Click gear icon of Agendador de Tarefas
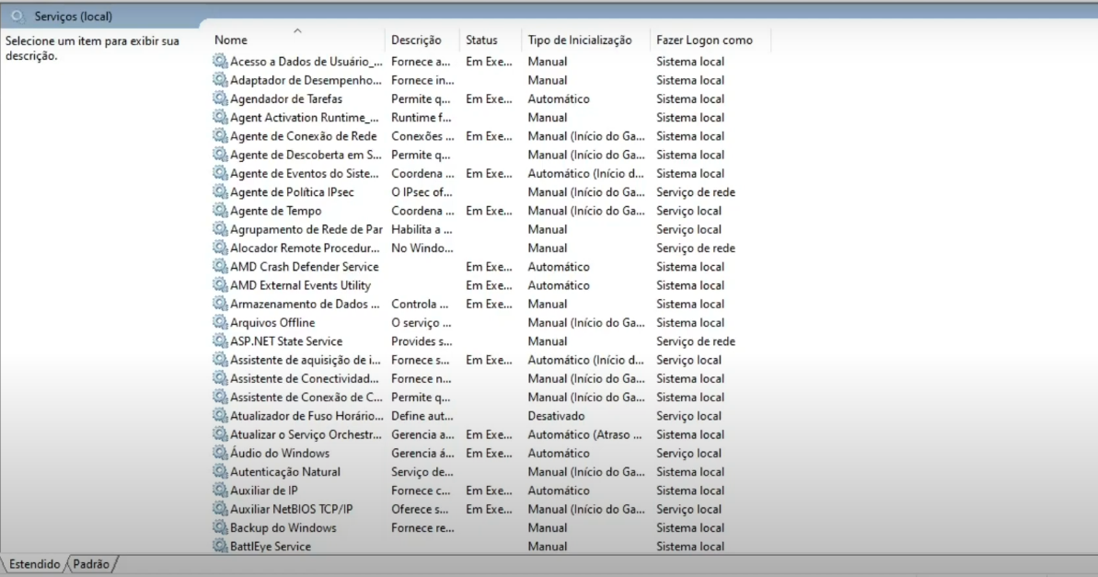The width and height of the screenshot is (1098, 577). (x=220, y=98)
